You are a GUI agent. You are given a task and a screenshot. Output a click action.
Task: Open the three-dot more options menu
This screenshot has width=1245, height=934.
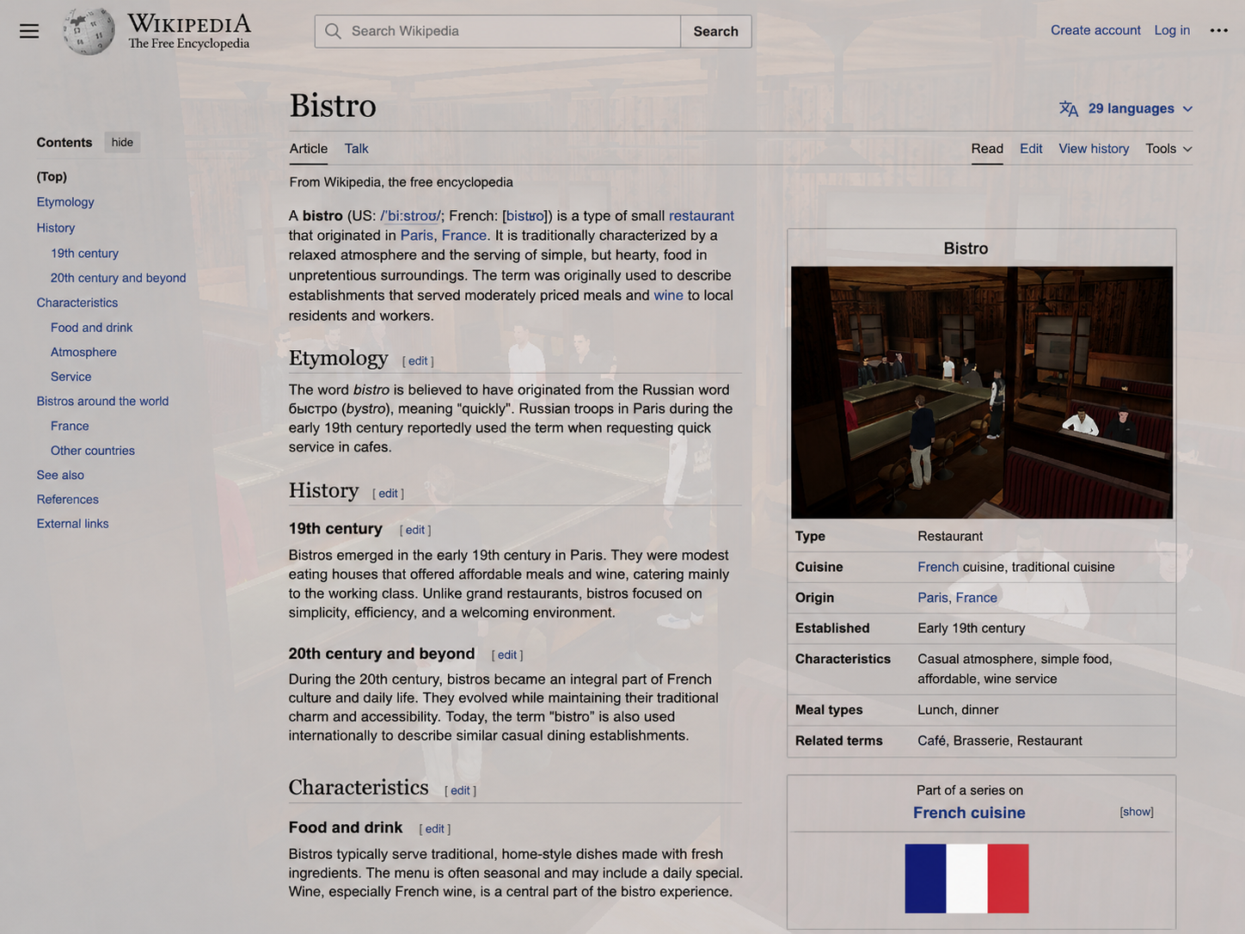(x=1218, y=30)
